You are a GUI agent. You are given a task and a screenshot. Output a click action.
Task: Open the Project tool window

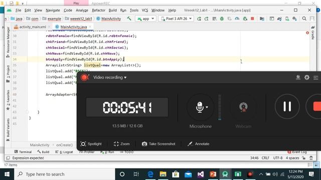(8, 74)
